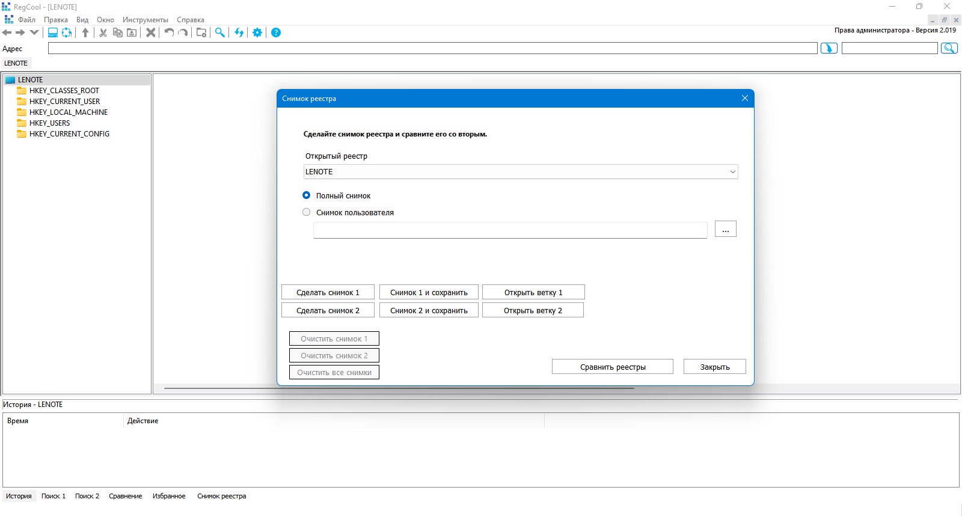Open search with magnifier toolbar icon
The image size is (962, 517).
[220, 32]
